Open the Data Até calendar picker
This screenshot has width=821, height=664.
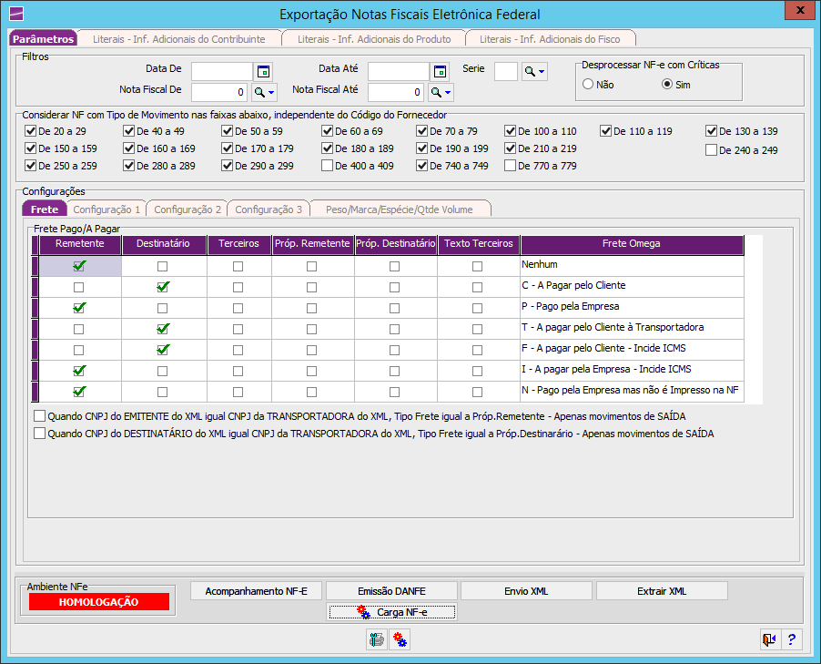pos(440,72)
